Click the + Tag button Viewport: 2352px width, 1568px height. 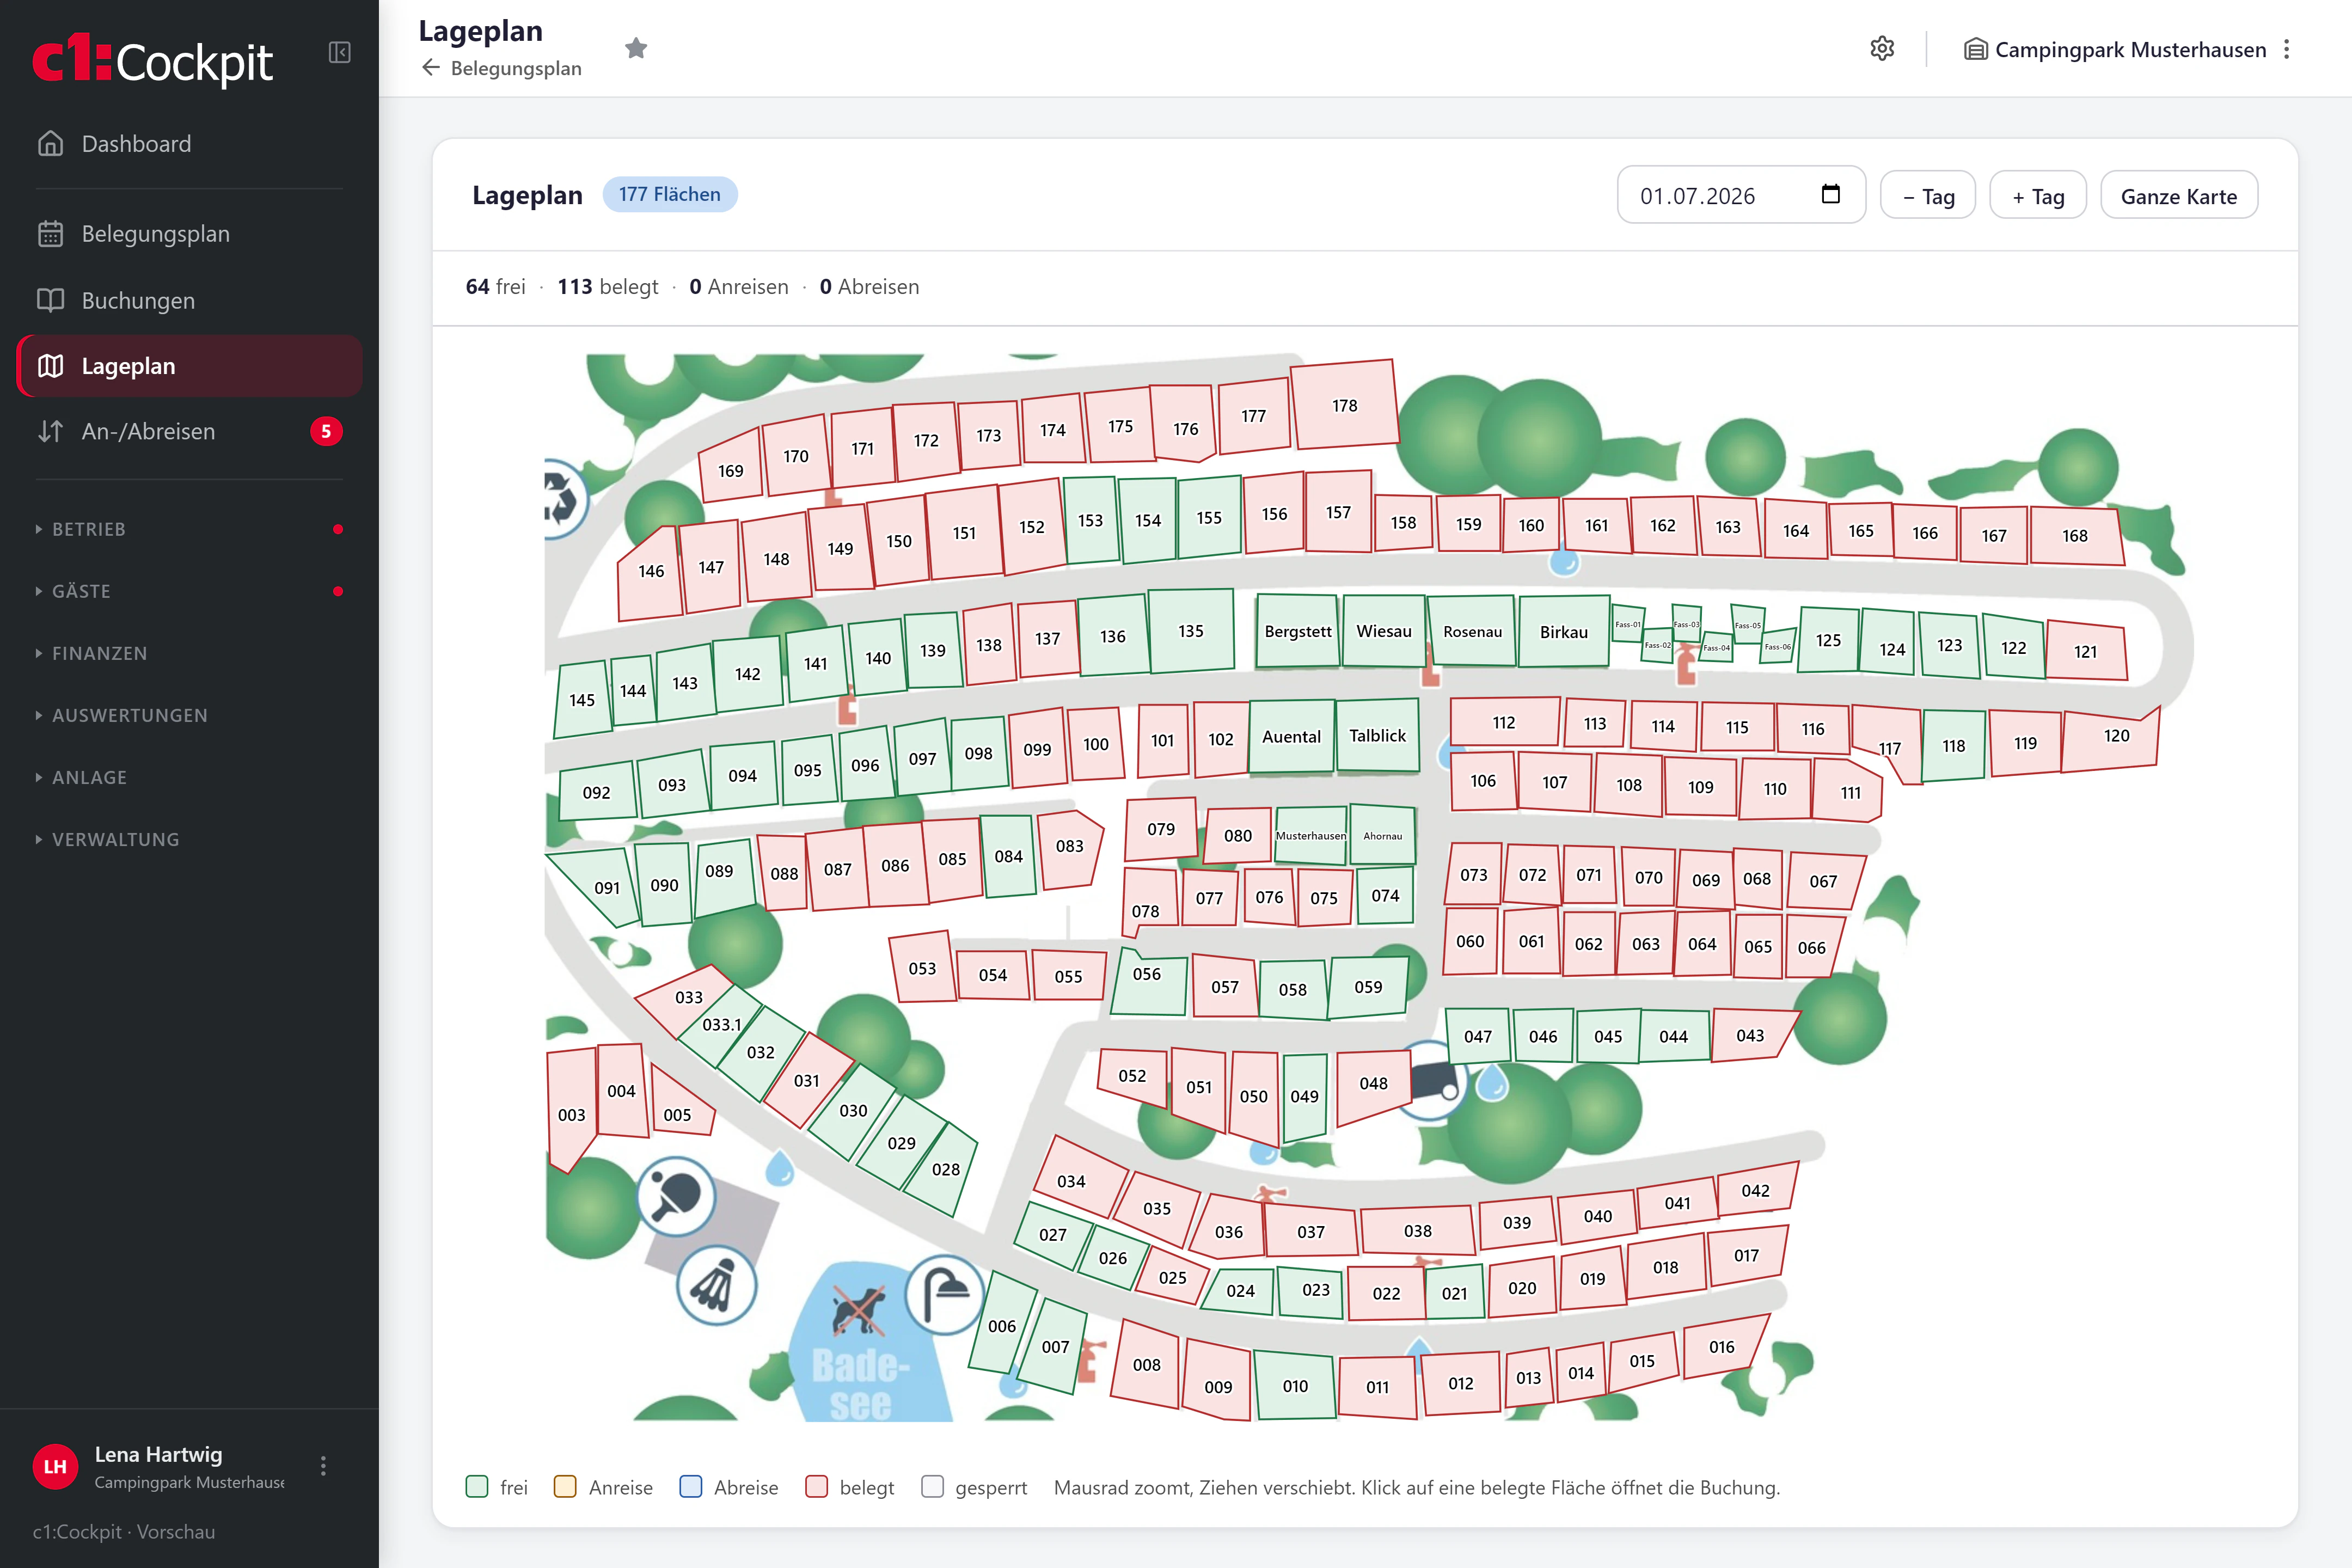tap(2038, 196)
